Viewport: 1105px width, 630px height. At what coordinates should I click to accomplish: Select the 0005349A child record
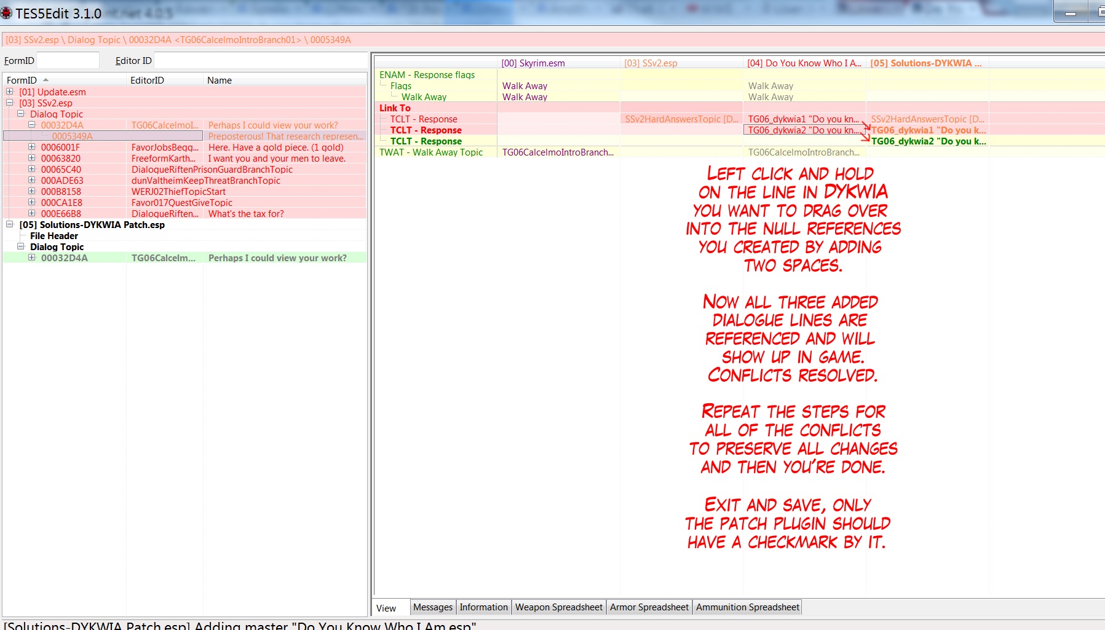72,136
